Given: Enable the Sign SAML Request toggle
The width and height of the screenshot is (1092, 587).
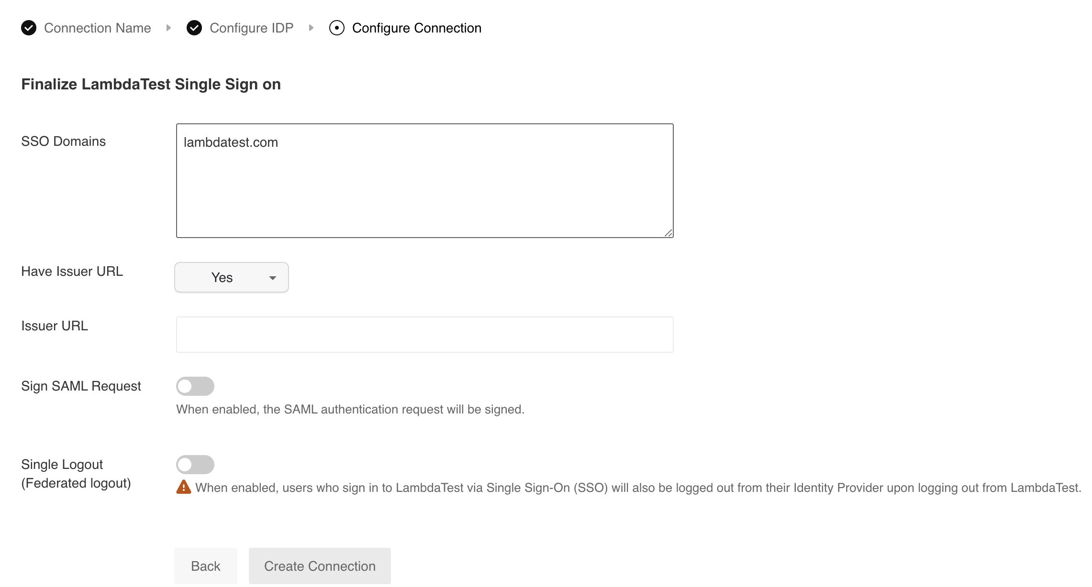Looking at the screenshot, I should 195,386.
